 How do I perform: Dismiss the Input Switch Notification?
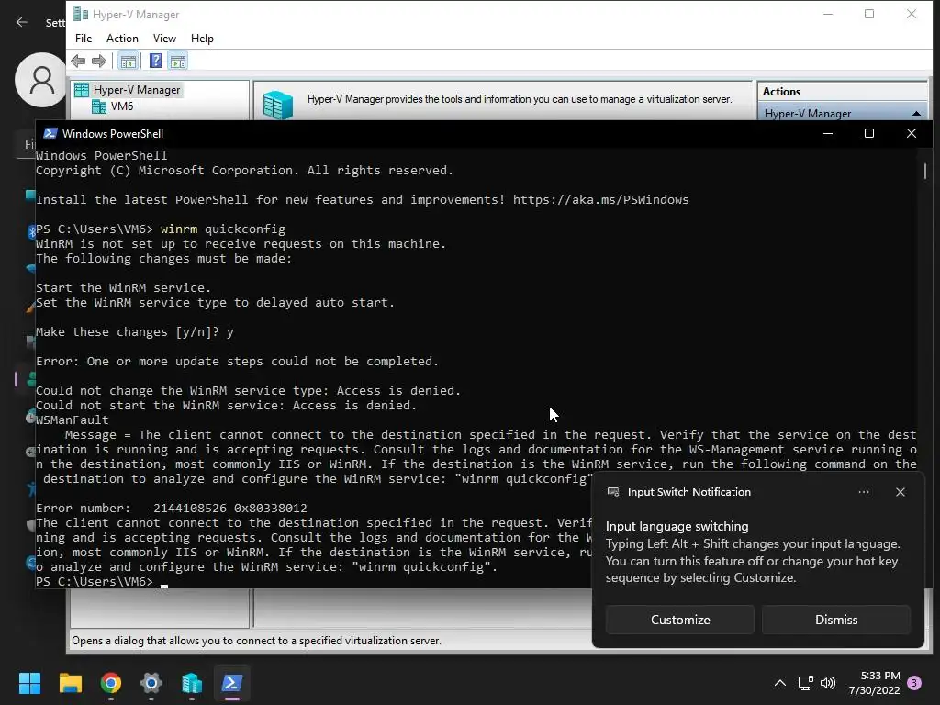(835, 620)
